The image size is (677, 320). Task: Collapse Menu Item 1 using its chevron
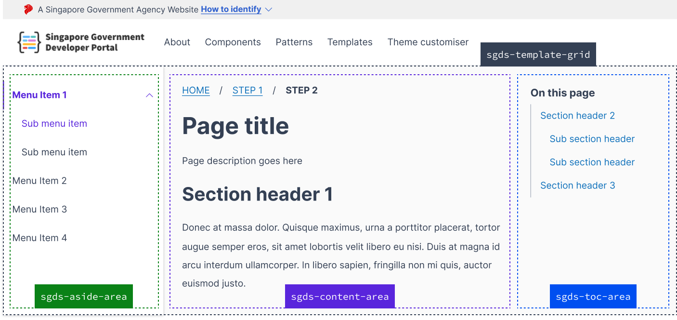click(x=149, y=95)
